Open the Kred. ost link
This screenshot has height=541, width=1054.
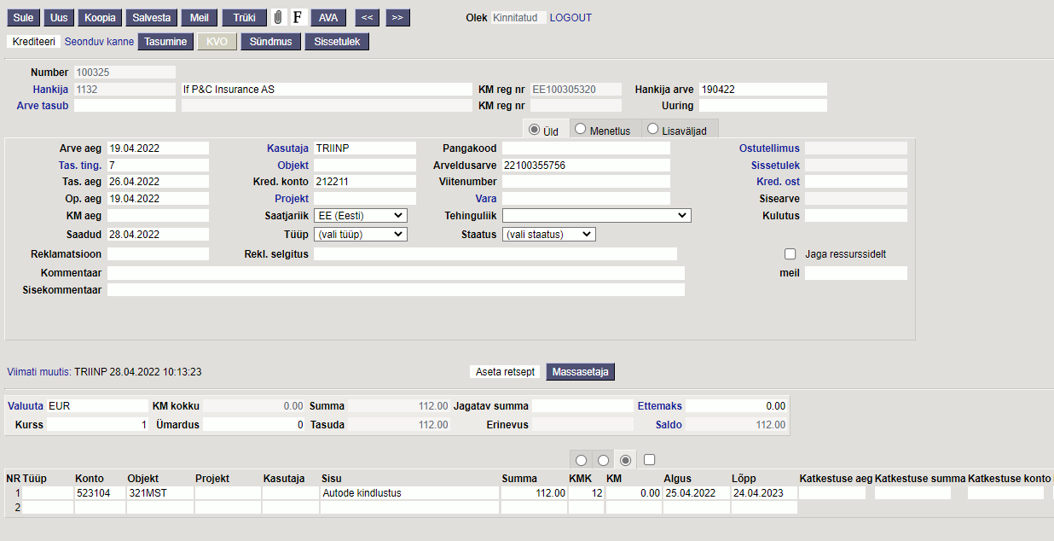[x=778, y=182]
